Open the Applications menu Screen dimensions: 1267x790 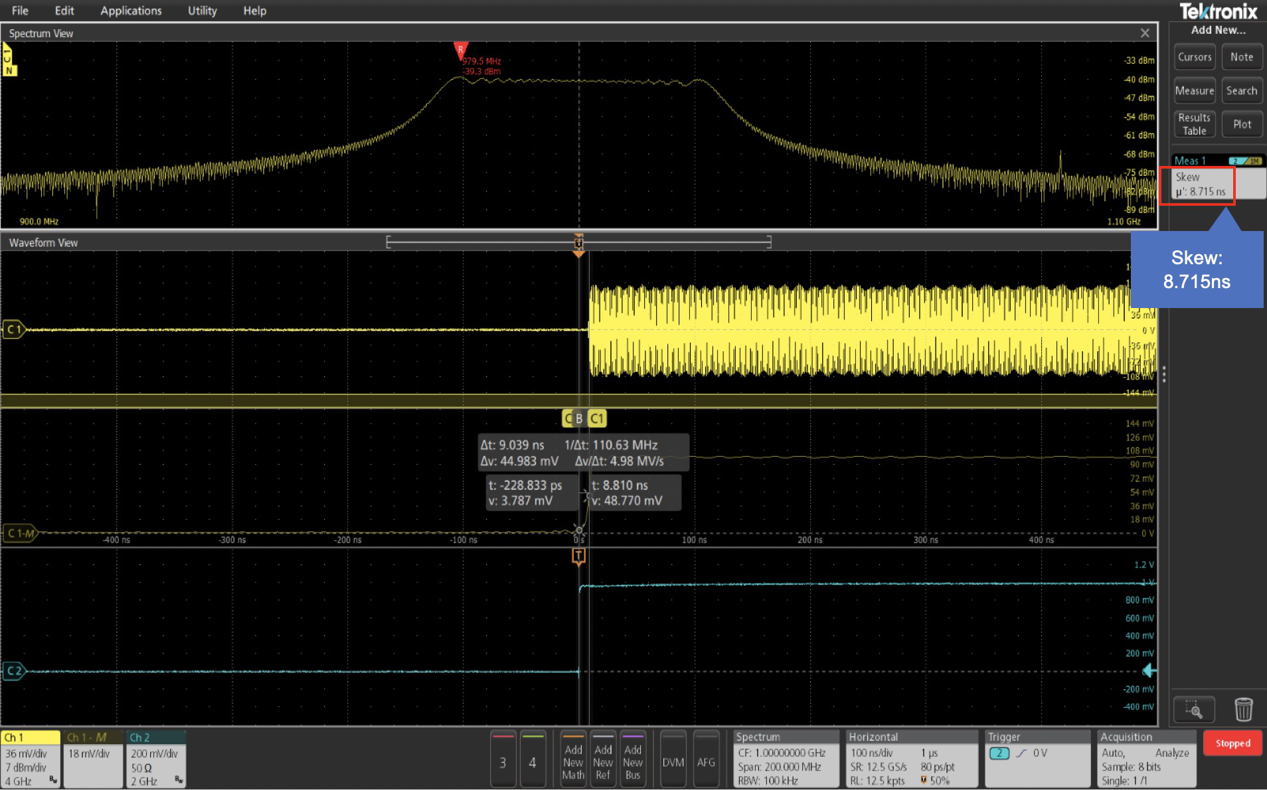coord(131,11)
